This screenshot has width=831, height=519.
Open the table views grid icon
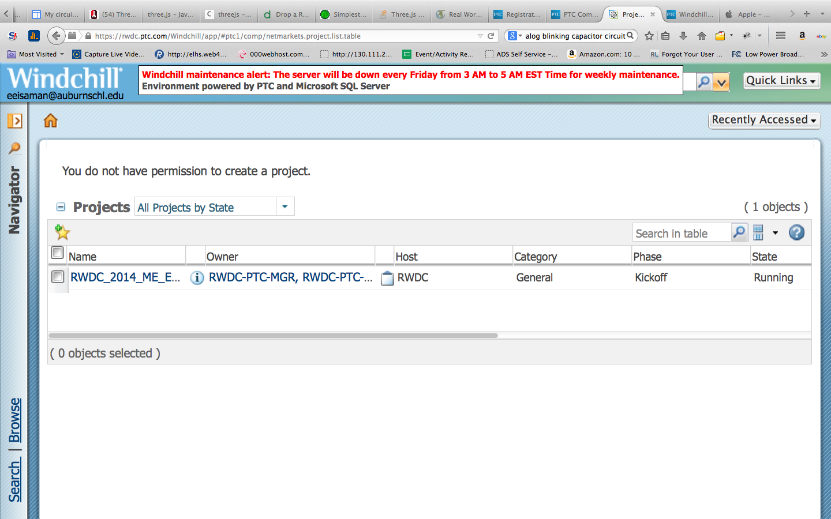click(758, 233)
